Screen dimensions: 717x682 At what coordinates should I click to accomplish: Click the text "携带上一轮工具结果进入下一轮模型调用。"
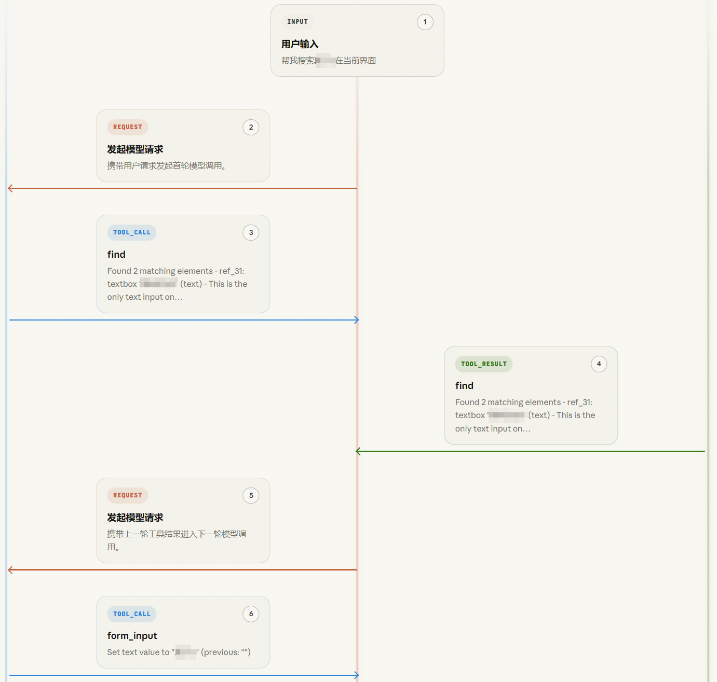tap(177, 540)
